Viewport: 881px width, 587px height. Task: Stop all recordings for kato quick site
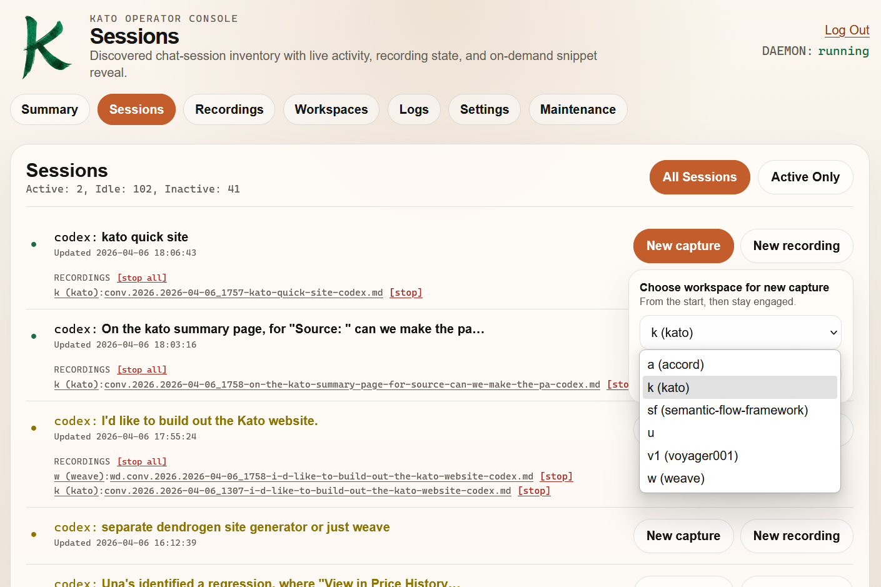[x=142, y=278]
